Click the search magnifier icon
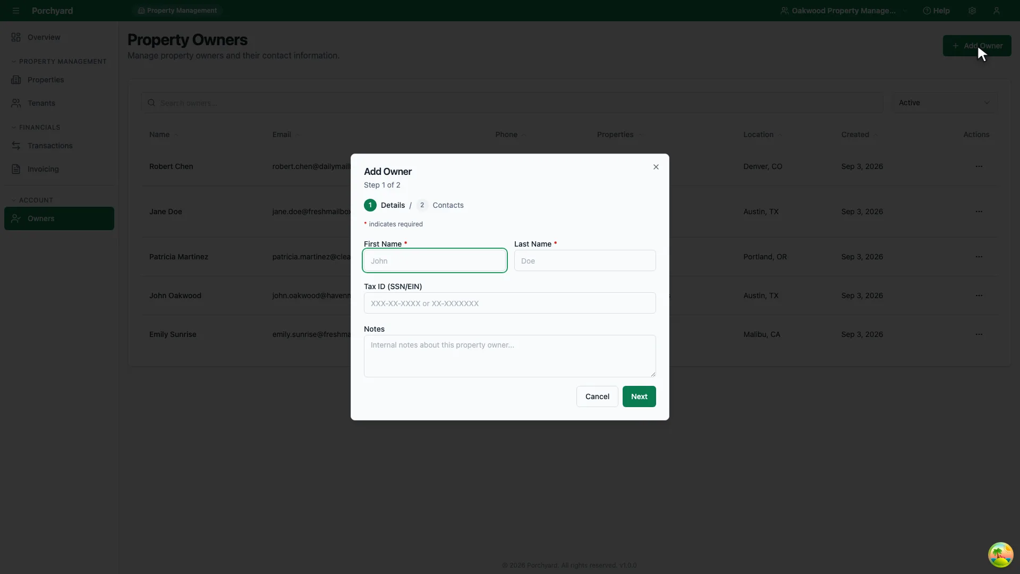This screenshot has width=1020, height=574. tap(151, 103)
